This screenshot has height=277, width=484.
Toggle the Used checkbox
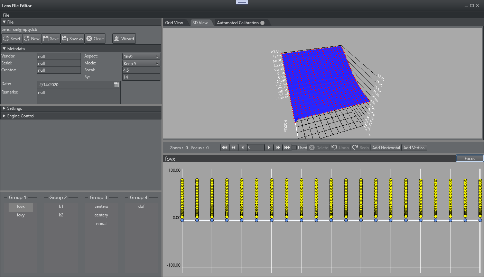pos(294,148)
